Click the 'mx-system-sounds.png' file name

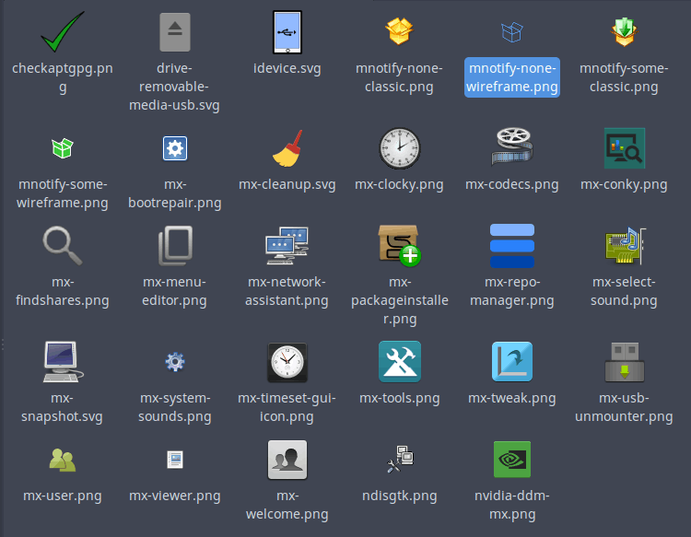click(x=175, y=407)
